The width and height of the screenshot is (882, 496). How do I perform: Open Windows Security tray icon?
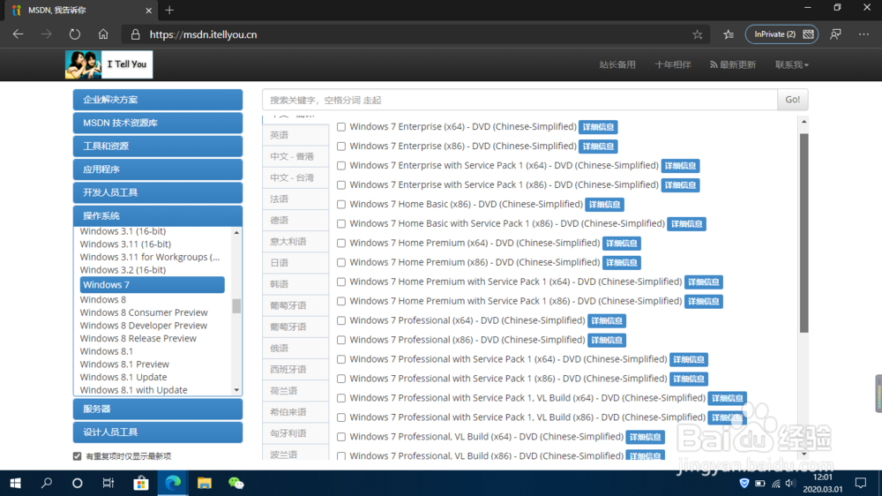(x=744, y=483)
